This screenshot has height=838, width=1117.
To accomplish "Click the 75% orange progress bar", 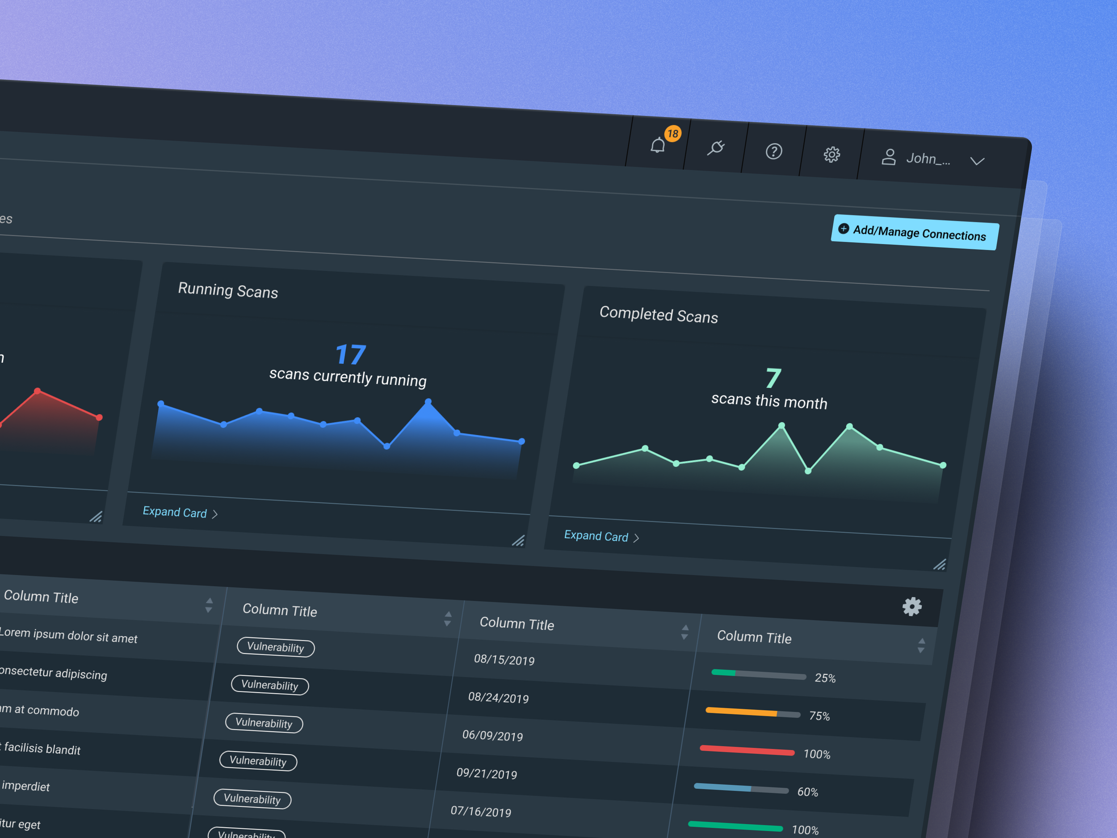I will 753,713.
